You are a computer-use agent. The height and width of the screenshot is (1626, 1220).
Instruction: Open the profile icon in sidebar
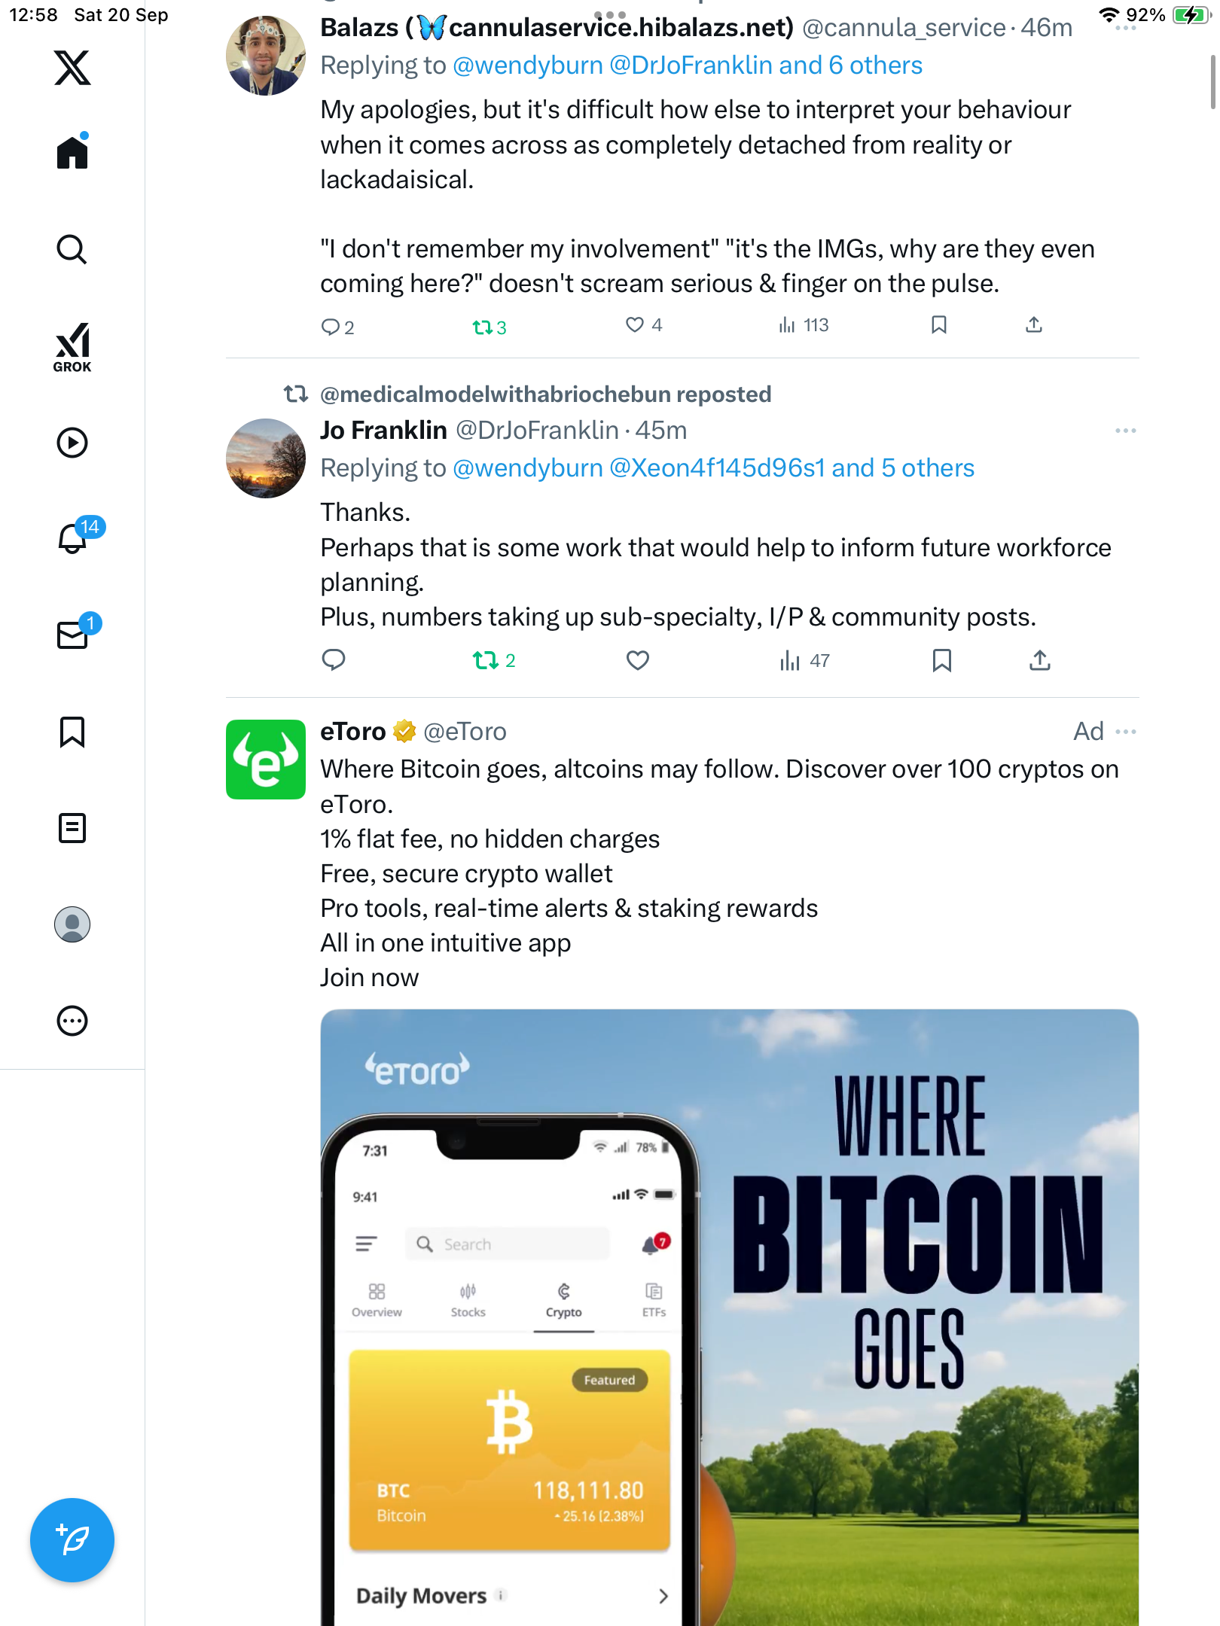[x=72, y=924]
